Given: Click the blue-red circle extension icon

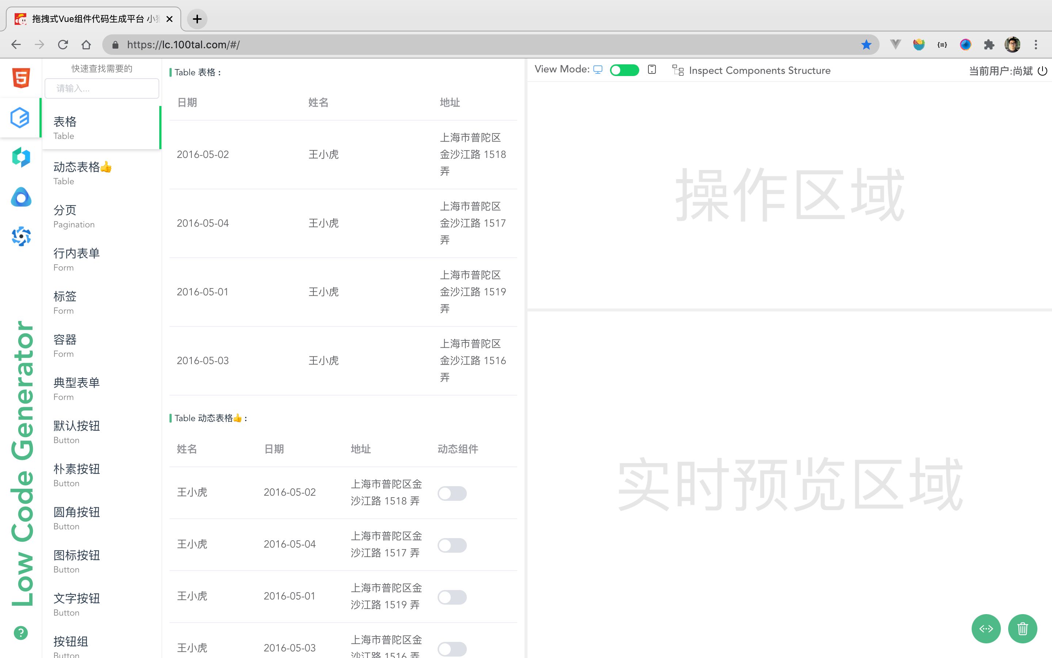Looking at the screenshot, I should pyautogui.click(x=965, y=44).
